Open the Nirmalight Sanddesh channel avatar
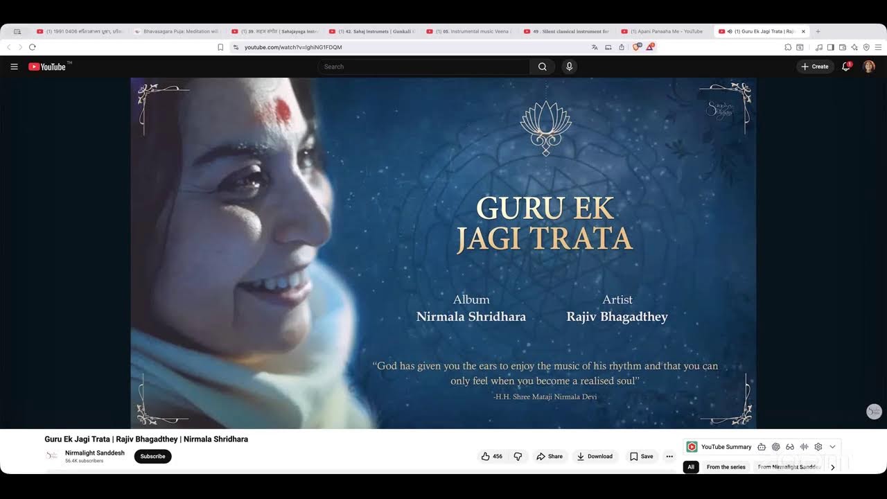This screenshot has width=887, height=499. click(51, 456)
